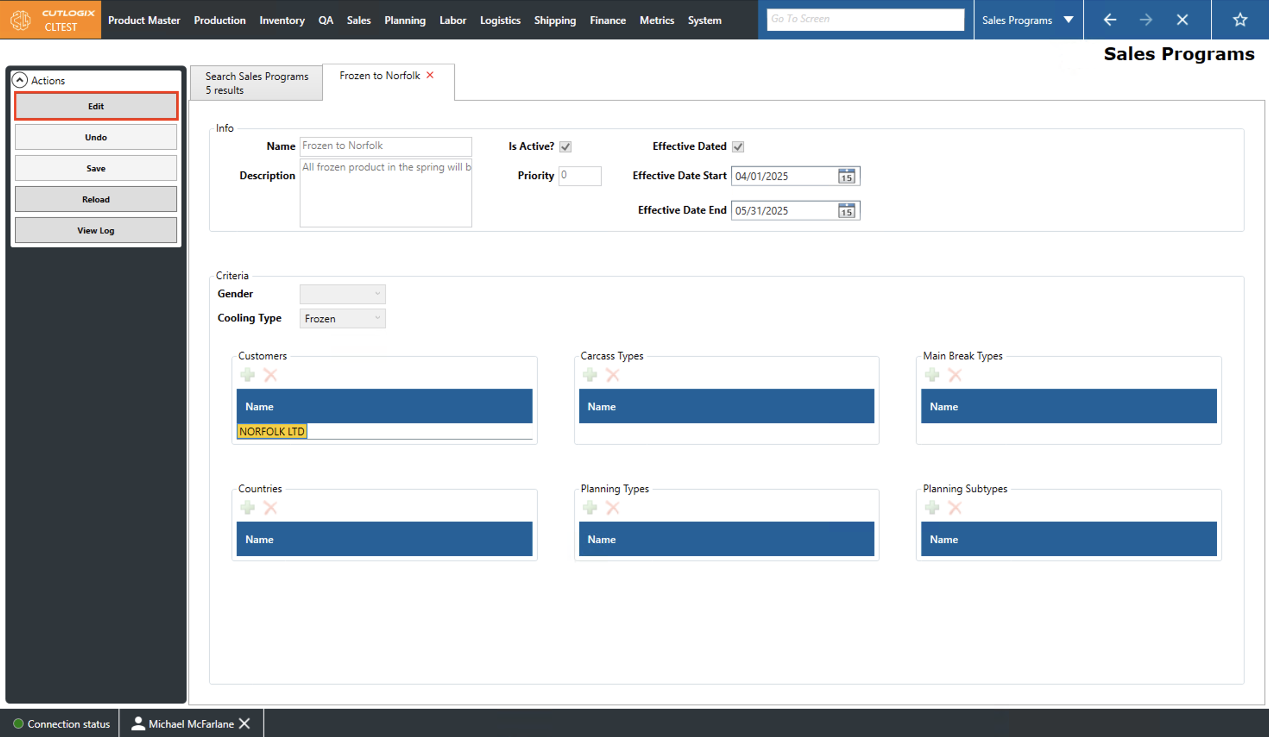Click green plus icon under Customers
The width and height of the screenshot is (1269, 737).
coord(247,375)
